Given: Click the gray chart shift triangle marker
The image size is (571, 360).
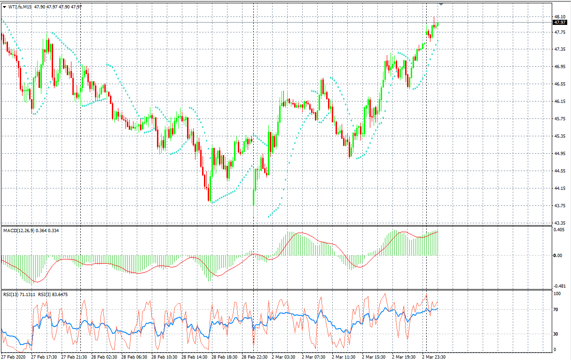Looking at the screenshot, I should click(441, 4).
